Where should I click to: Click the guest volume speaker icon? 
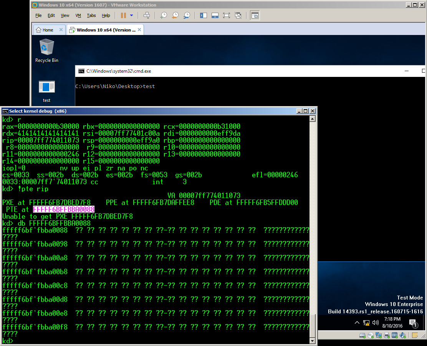pyautogui.click(x=376, y=323)
